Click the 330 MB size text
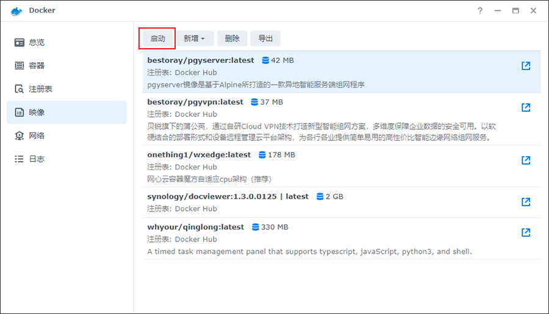Viewport: 549px width, 314px height. tap(274, 227)
